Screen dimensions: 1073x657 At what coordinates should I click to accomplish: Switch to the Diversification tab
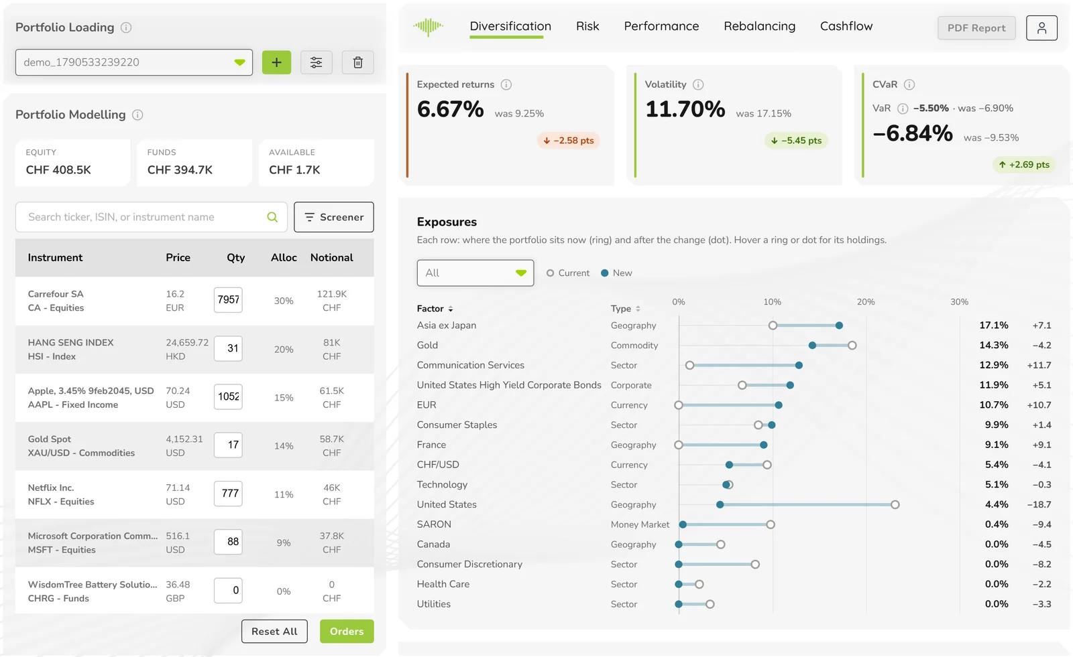tap(510, 26)
